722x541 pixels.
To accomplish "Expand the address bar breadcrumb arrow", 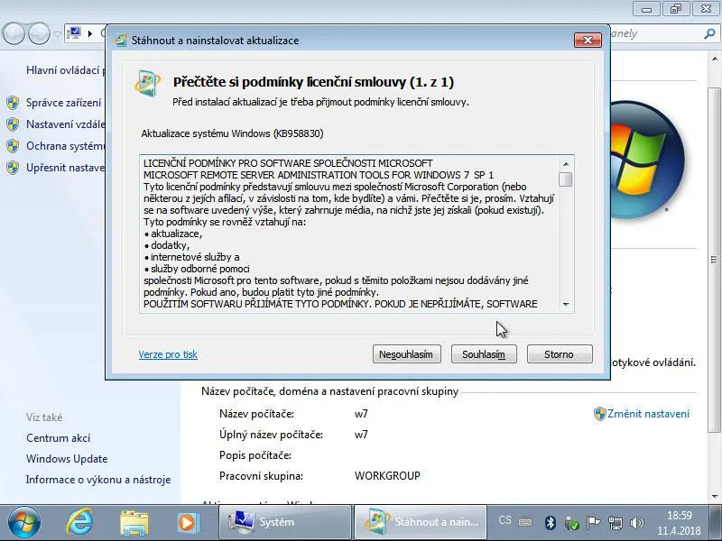I will coord(90,33).
